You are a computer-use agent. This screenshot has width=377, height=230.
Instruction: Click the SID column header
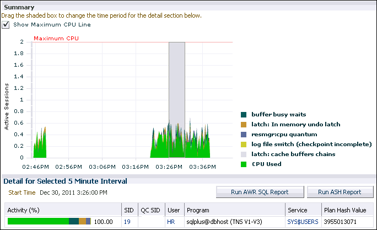pos(129,210)
